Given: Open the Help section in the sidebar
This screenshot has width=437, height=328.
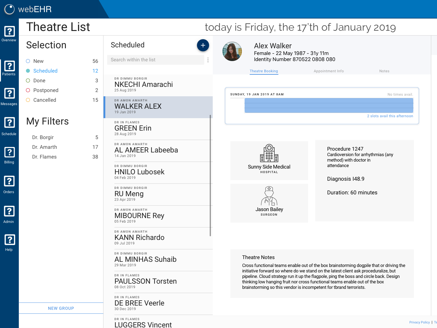Looking at the screenshot, I should point(9,242).
